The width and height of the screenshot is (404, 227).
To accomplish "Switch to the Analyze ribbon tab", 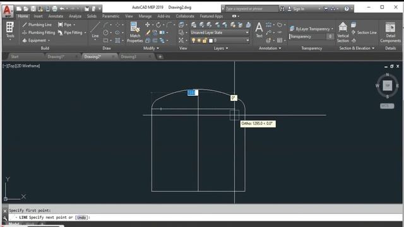I will pos(75,16).
